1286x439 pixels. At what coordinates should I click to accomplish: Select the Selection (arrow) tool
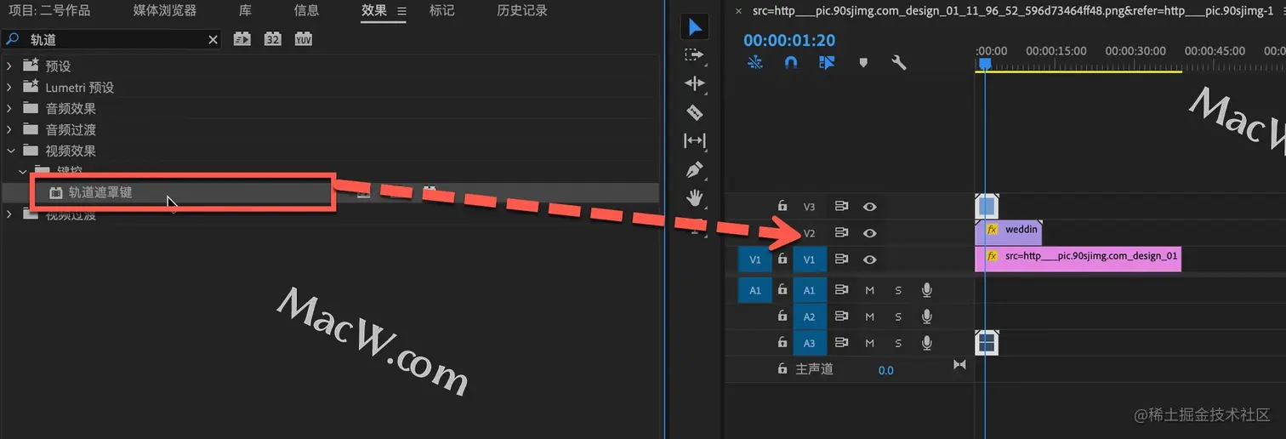point(695,27)
